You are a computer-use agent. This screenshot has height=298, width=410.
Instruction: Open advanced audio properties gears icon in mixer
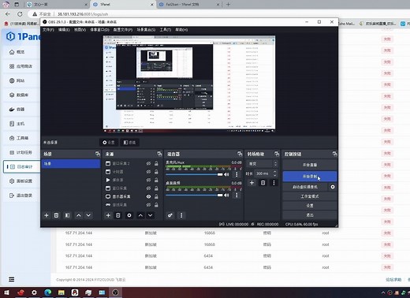coord(170,215)
